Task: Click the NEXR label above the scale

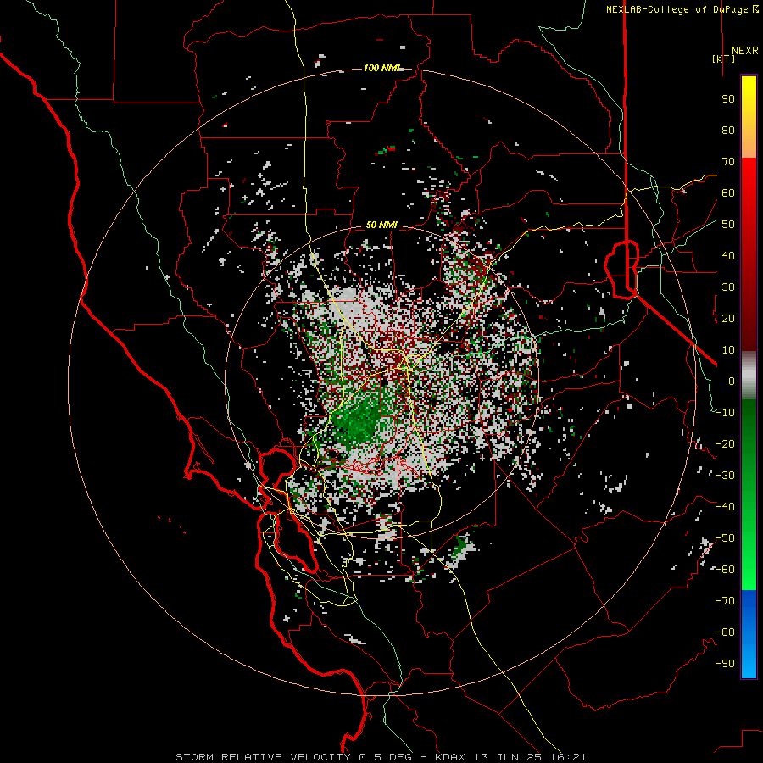Action: click(x=745, y=51)
